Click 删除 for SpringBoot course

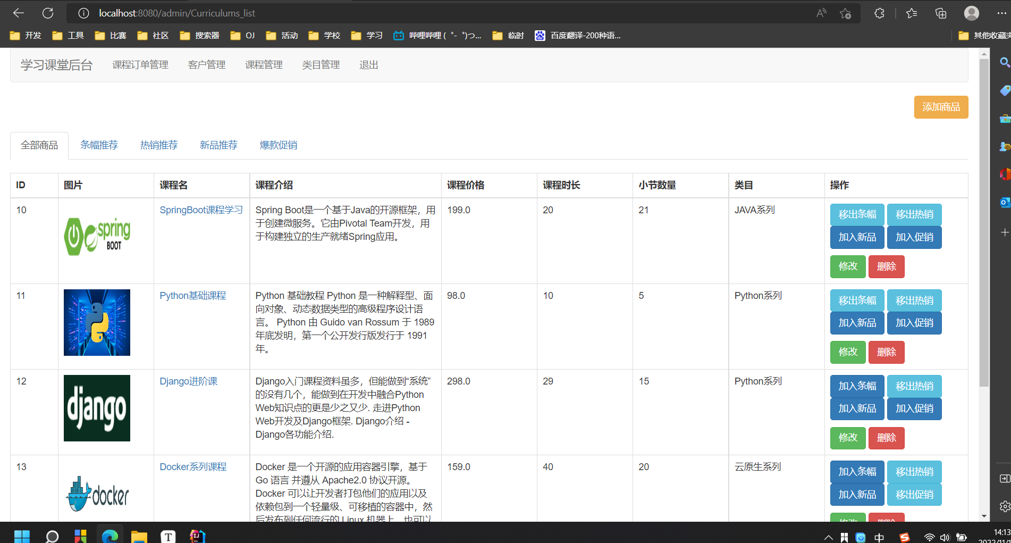pyautogui.click(x=886, y=266)
